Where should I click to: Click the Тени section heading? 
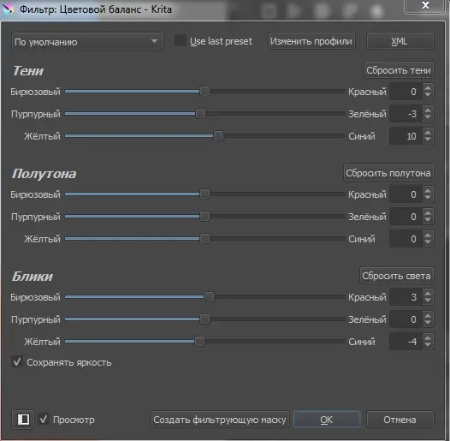(28, 71)
